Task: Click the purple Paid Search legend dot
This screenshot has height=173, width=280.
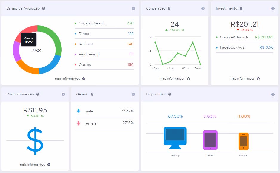Action: [76, 54]
